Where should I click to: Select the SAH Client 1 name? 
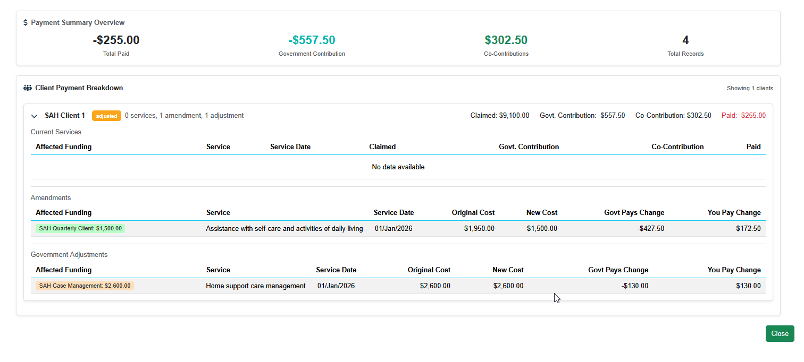(x=65, y=116)
